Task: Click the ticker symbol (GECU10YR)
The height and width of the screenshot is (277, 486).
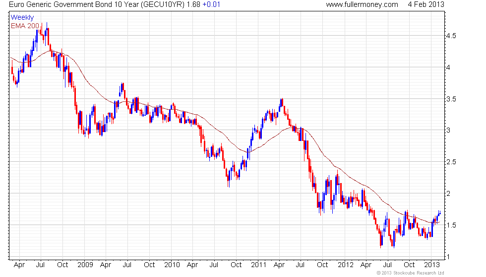Action: (163, 4)
